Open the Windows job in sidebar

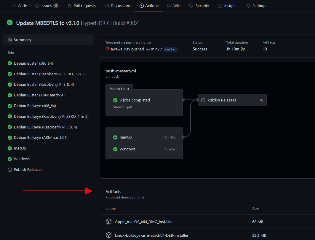22,159
